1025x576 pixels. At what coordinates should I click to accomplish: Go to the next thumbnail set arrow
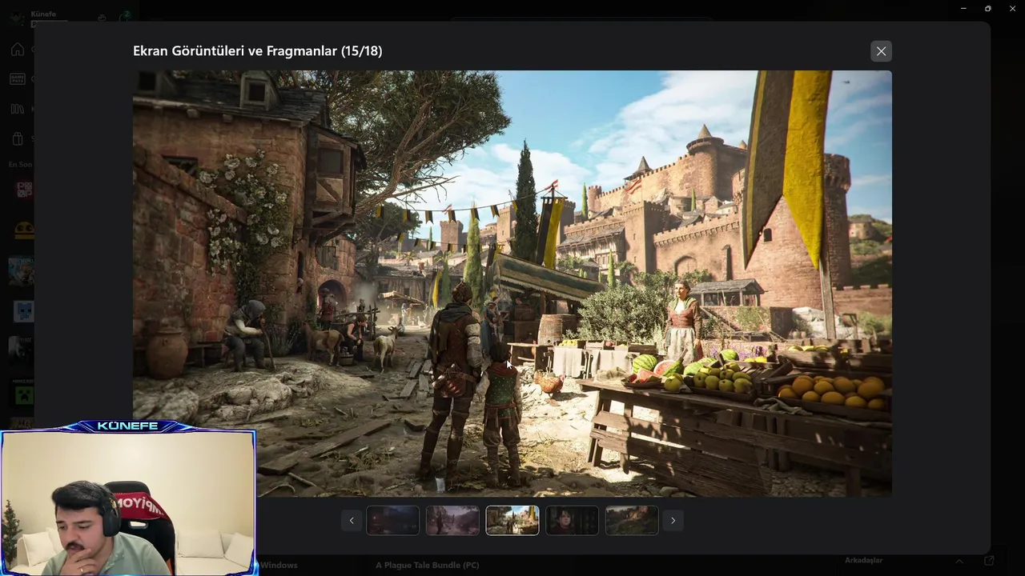coord(673,520)
